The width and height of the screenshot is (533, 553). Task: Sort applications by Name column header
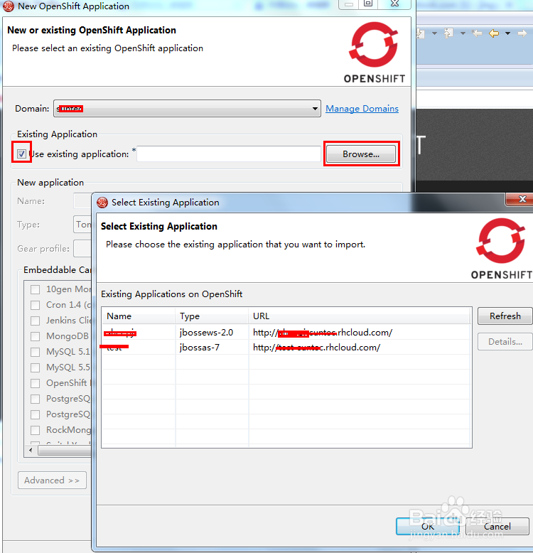click(139, 316)
